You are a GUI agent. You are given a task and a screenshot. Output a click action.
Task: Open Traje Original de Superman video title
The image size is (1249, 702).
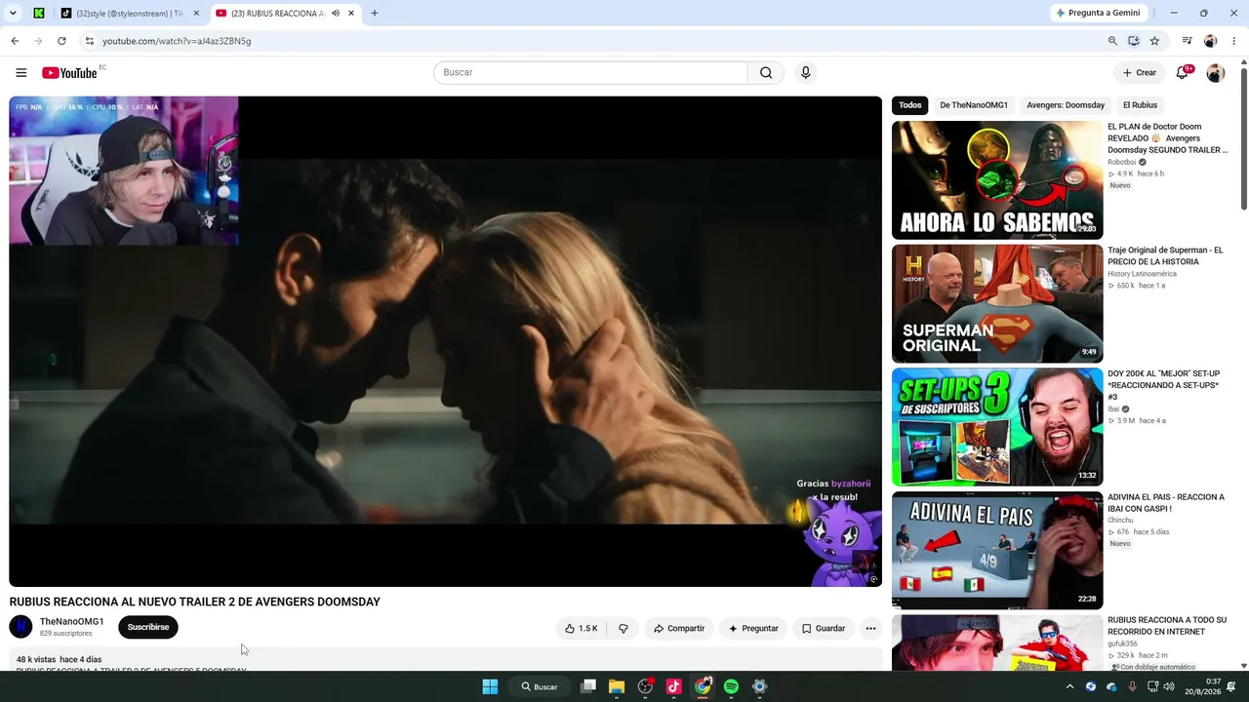[1165, 256]
